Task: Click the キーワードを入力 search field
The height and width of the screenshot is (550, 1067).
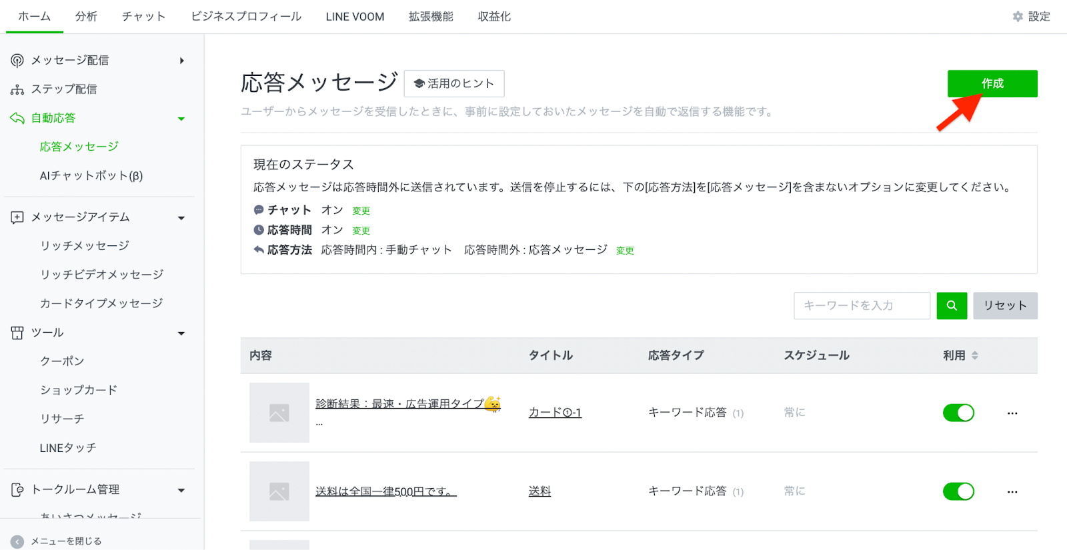Action: tap(862, 305)
